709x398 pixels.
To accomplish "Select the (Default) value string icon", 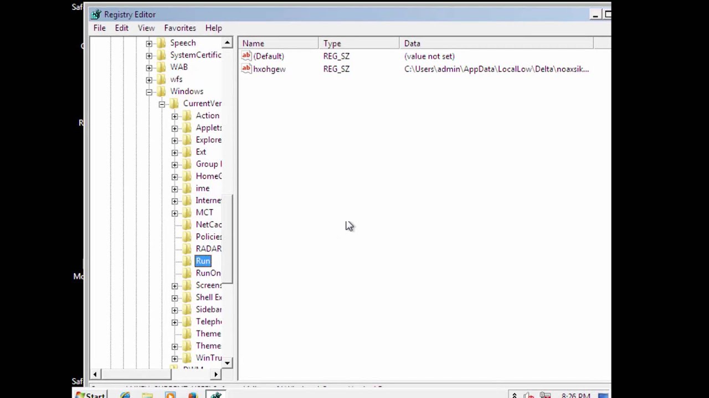I will (x=246, y=56).
